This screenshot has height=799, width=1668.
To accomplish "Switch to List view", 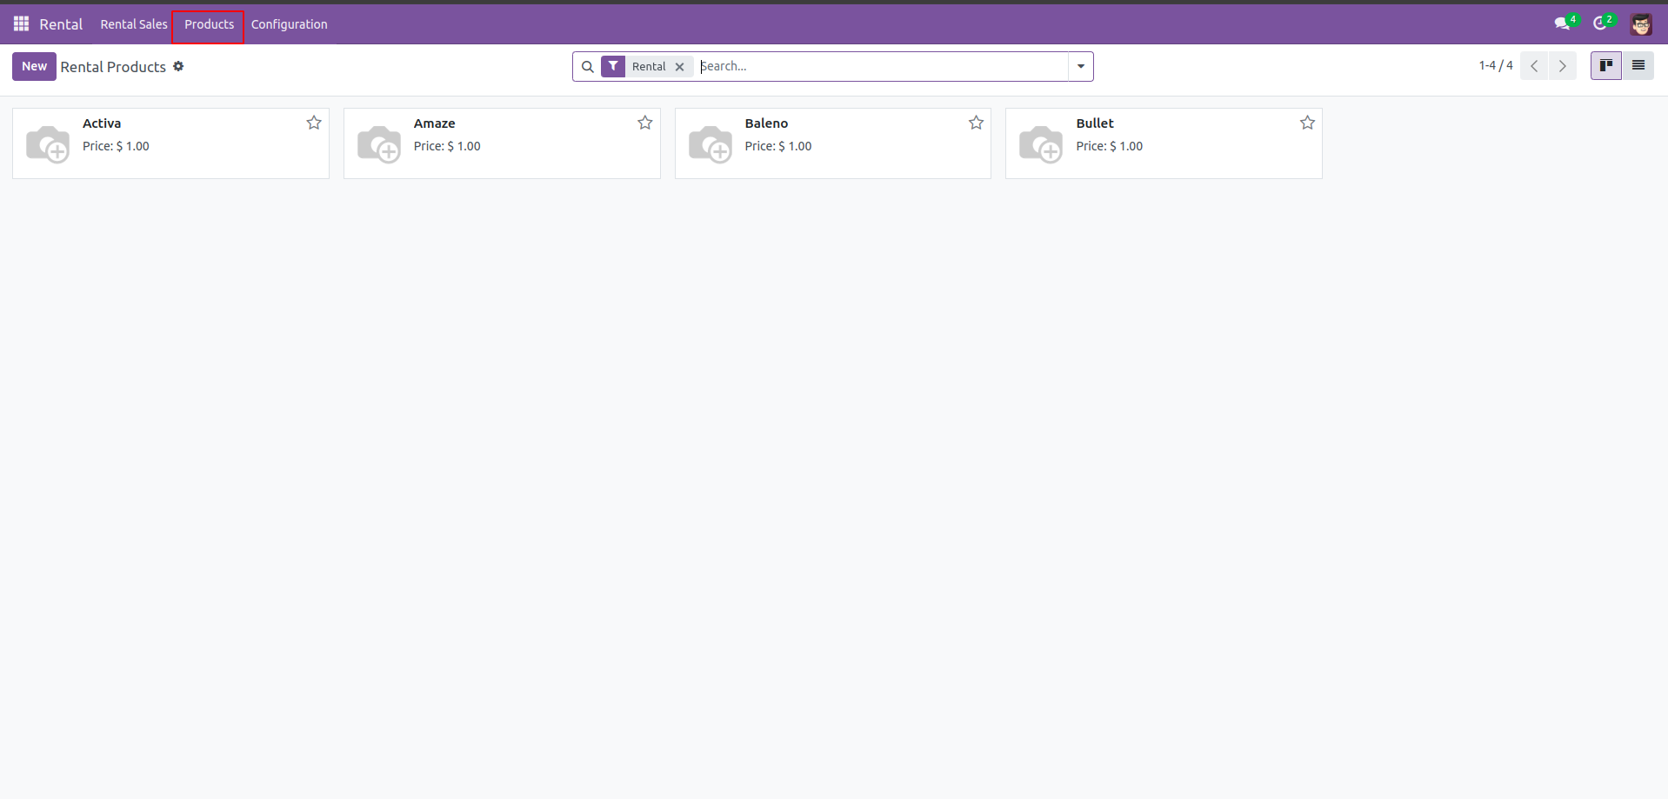I will click(1638, 65).
